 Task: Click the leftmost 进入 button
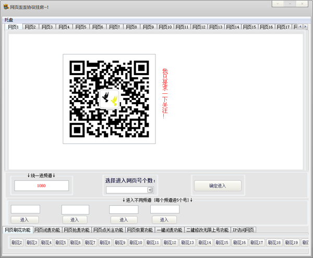[x=25, y=220]
